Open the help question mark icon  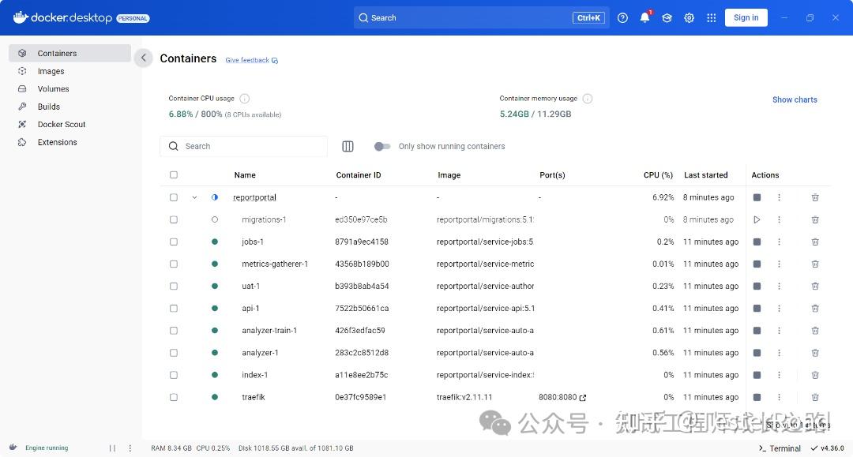coord(622,17)
